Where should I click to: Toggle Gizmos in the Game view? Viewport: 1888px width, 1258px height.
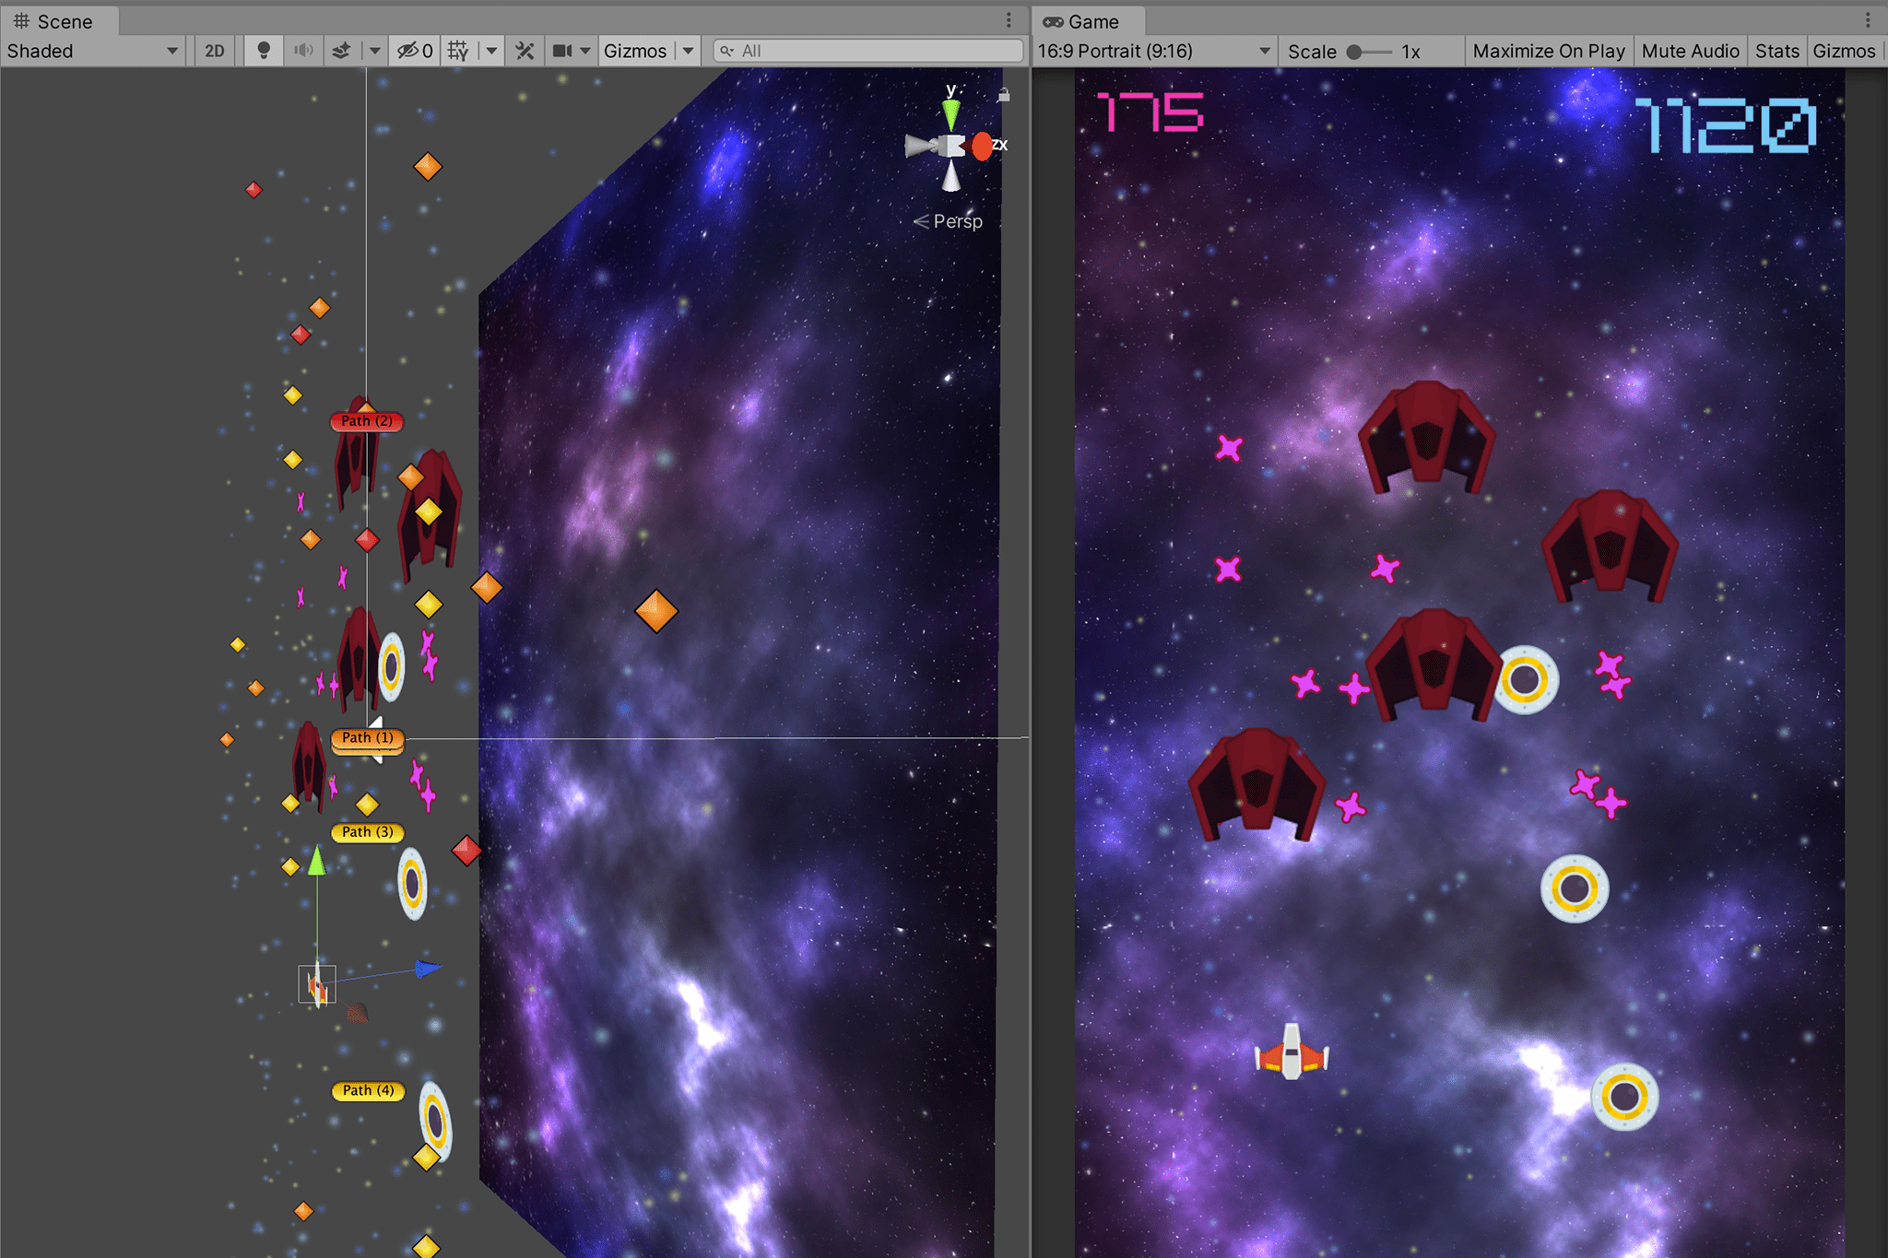coord(1844,51)
